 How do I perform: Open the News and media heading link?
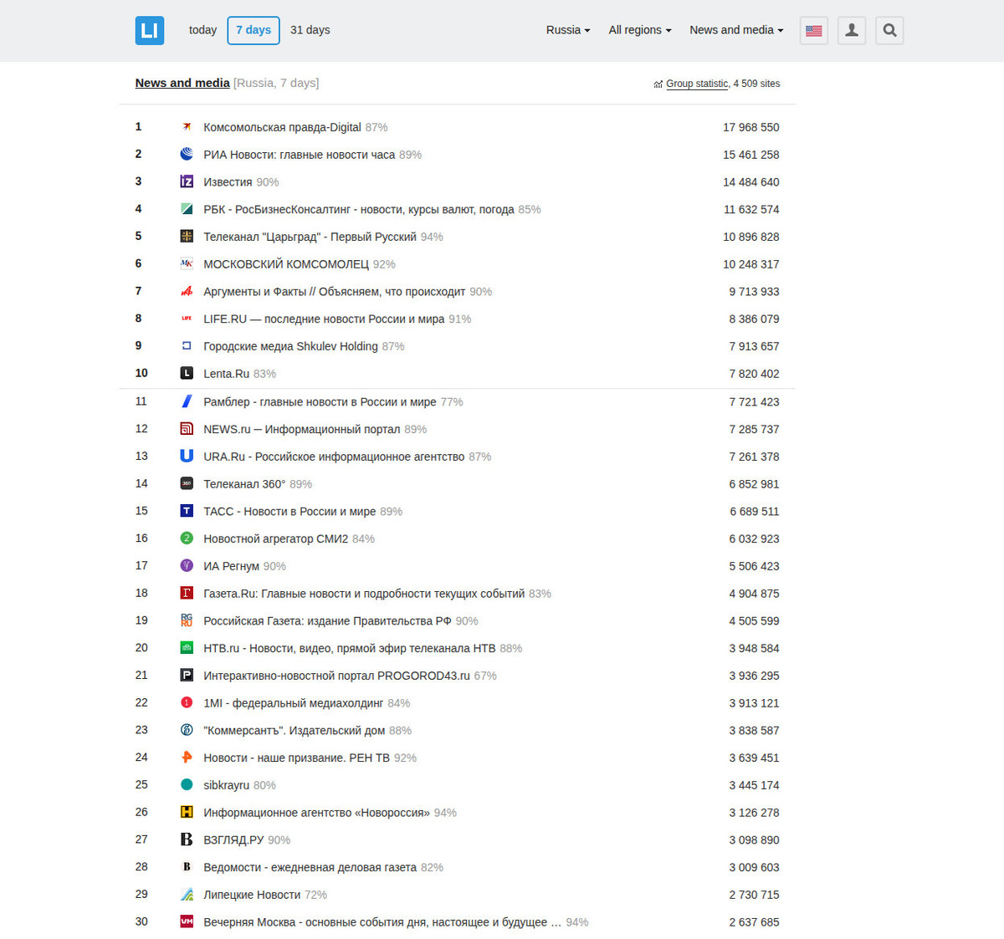click(182, 83)
